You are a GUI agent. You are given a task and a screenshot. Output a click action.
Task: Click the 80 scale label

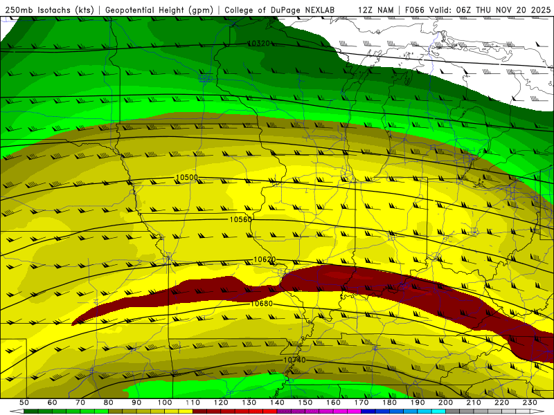pos(108,403)
